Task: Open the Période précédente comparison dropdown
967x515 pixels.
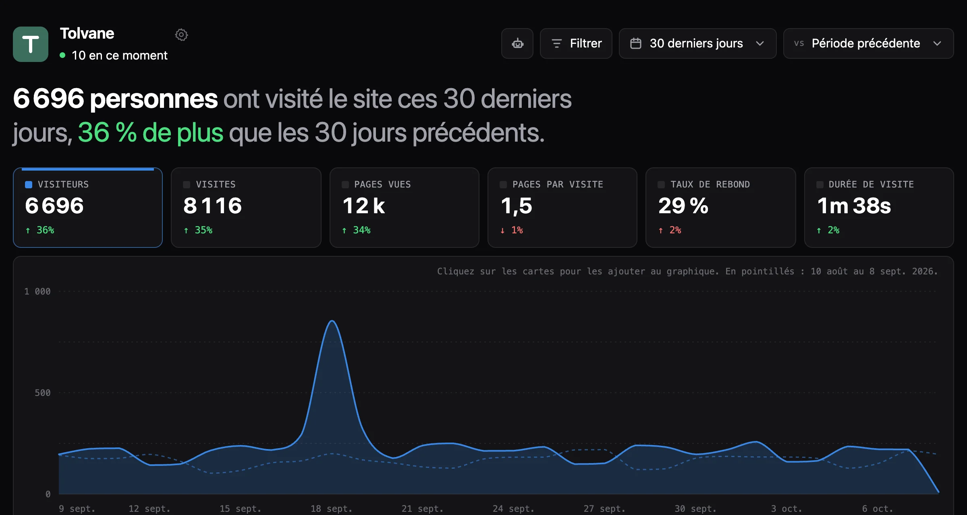Action: (868, 43)
